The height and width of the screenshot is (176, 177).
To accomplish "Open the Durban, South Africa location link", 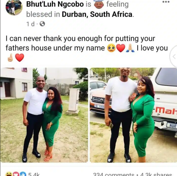I will click(97, 14).
